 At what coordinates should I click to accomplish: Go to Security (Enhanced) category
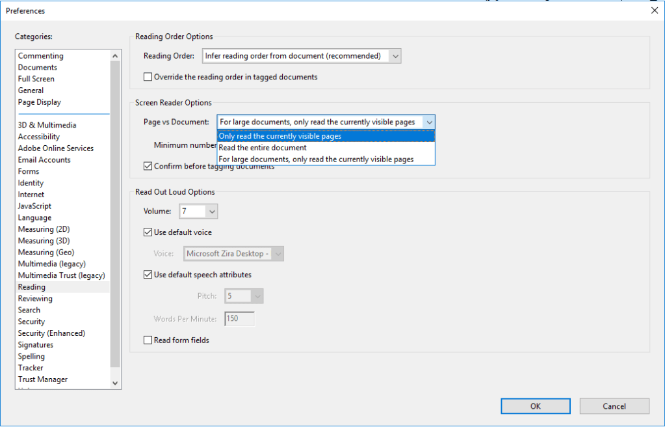click(x=51, y=333)
